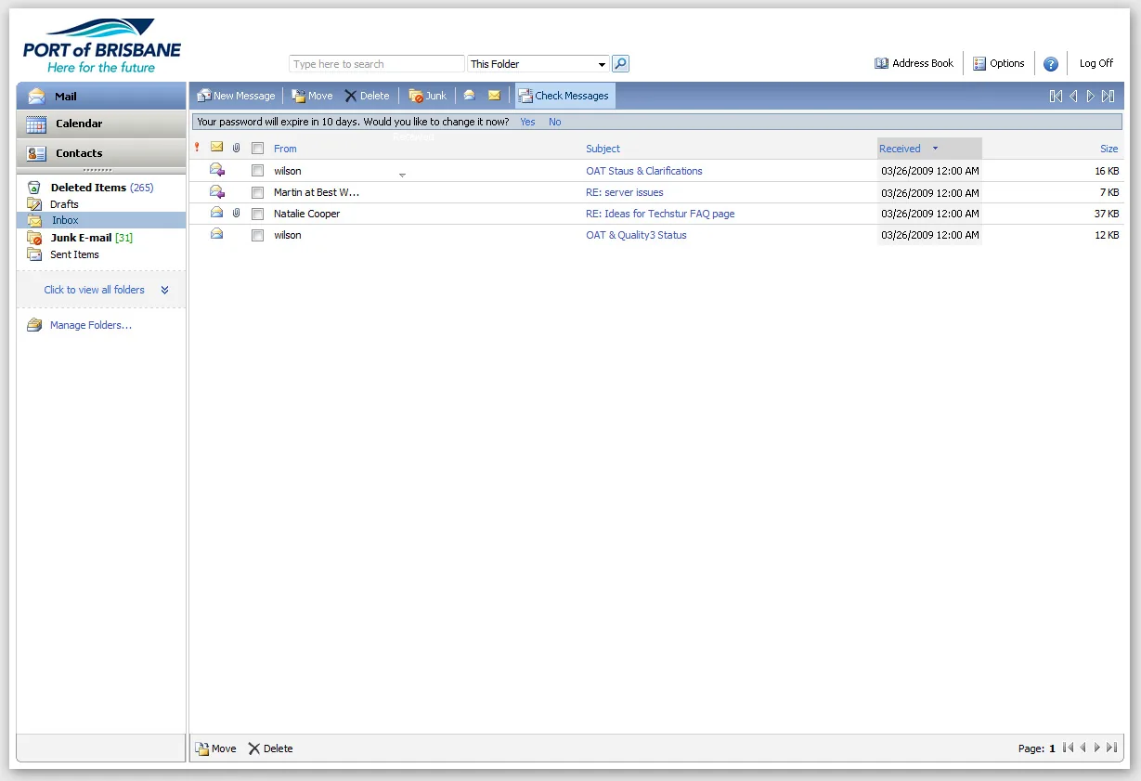
Task: Click Check Messages
Action: tap(564, 96)
